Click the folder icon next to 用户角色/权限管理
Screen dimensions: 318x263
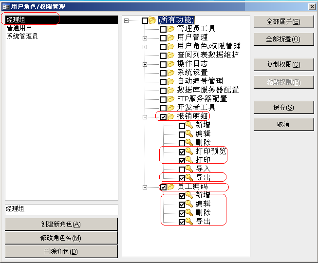coord(171,46)
